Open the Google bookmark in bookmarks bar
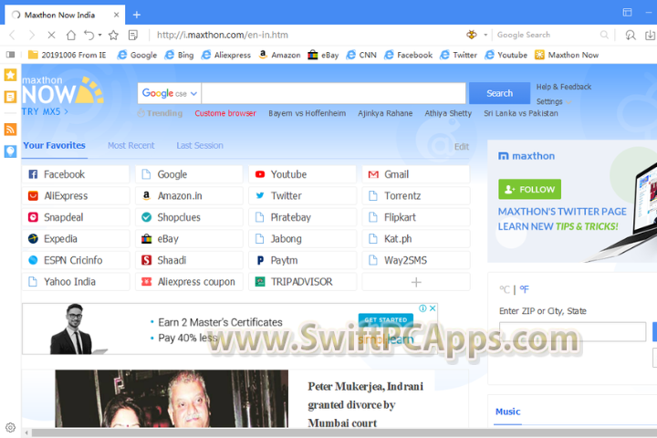Image resolution: width=657 pixels, height=438 pixels. pos(137,55)
